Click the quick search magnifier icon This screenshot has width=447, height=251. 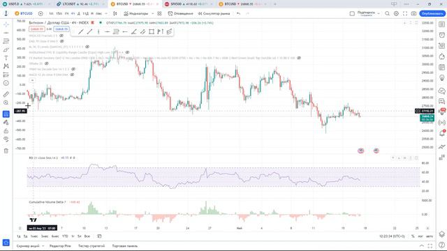pos(387,13)
